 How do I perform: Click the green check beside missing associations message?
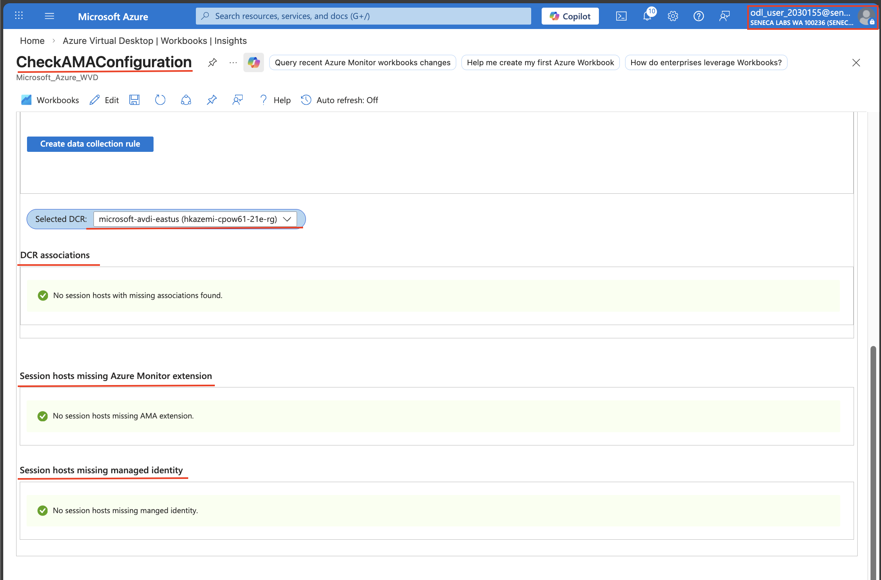[43, 296]
